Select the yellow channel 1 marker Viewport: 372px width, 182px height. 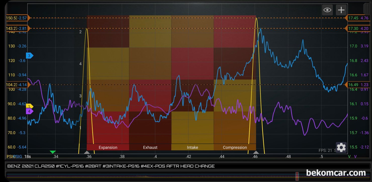(x=30, y=106)
